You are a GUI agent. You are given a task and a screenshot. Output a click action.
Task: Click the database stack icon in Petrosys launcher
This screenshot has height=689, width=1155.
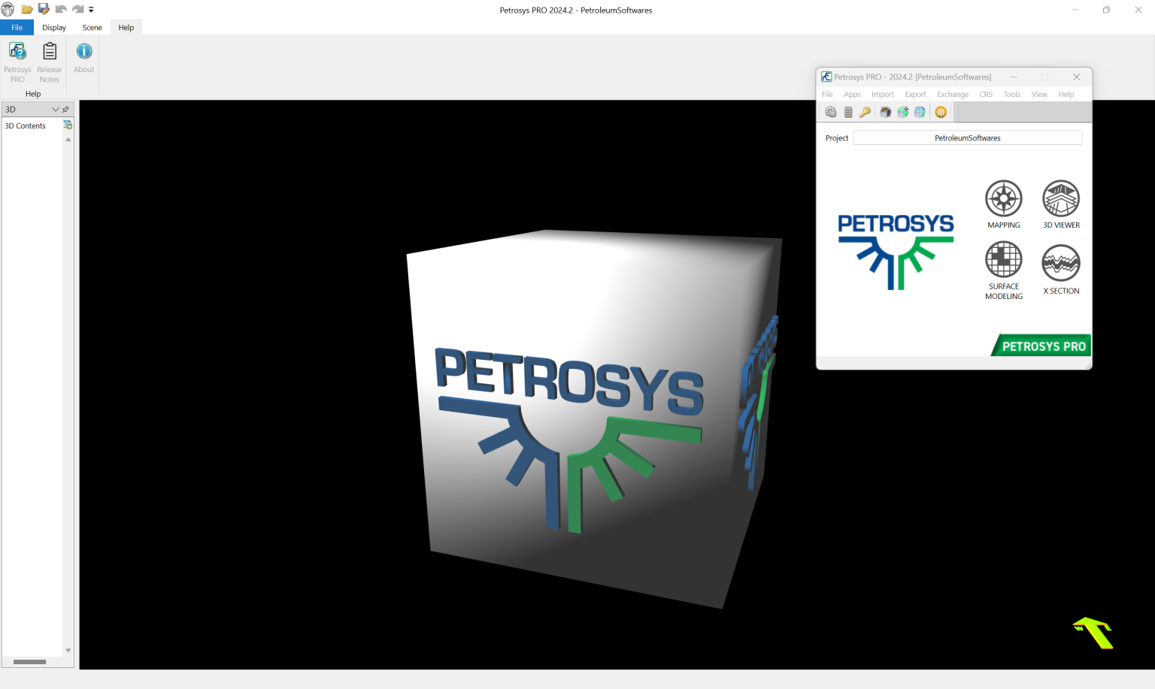pyautogui.click(x=848, y=112)
